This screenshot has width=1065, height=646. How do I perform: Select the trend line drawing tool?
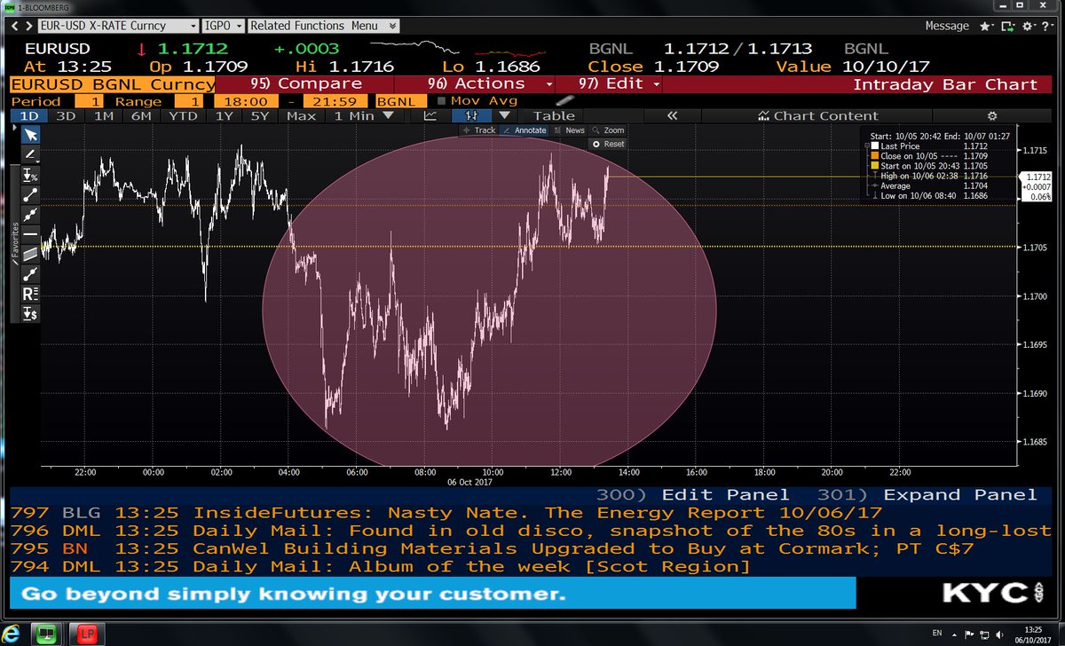tap(30, 194)
